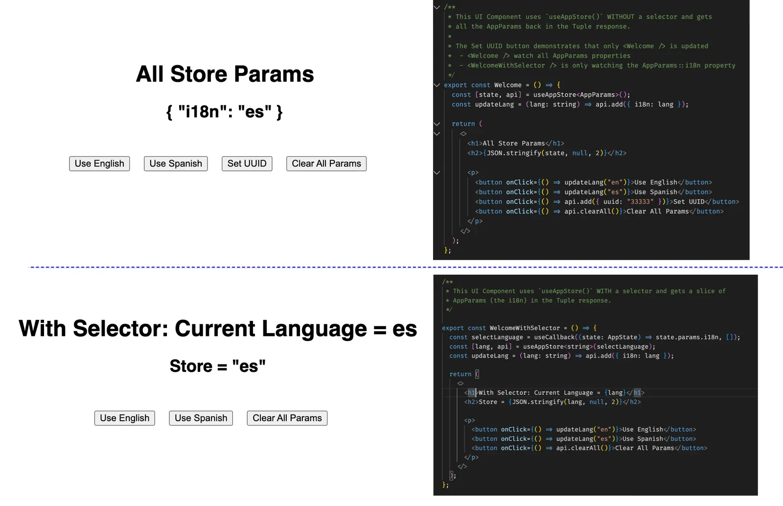Image resolution: width=783 pixels, height=506 pixels.
Task: Click the 'Store = "es"' subheading
Action: [218, 366]
